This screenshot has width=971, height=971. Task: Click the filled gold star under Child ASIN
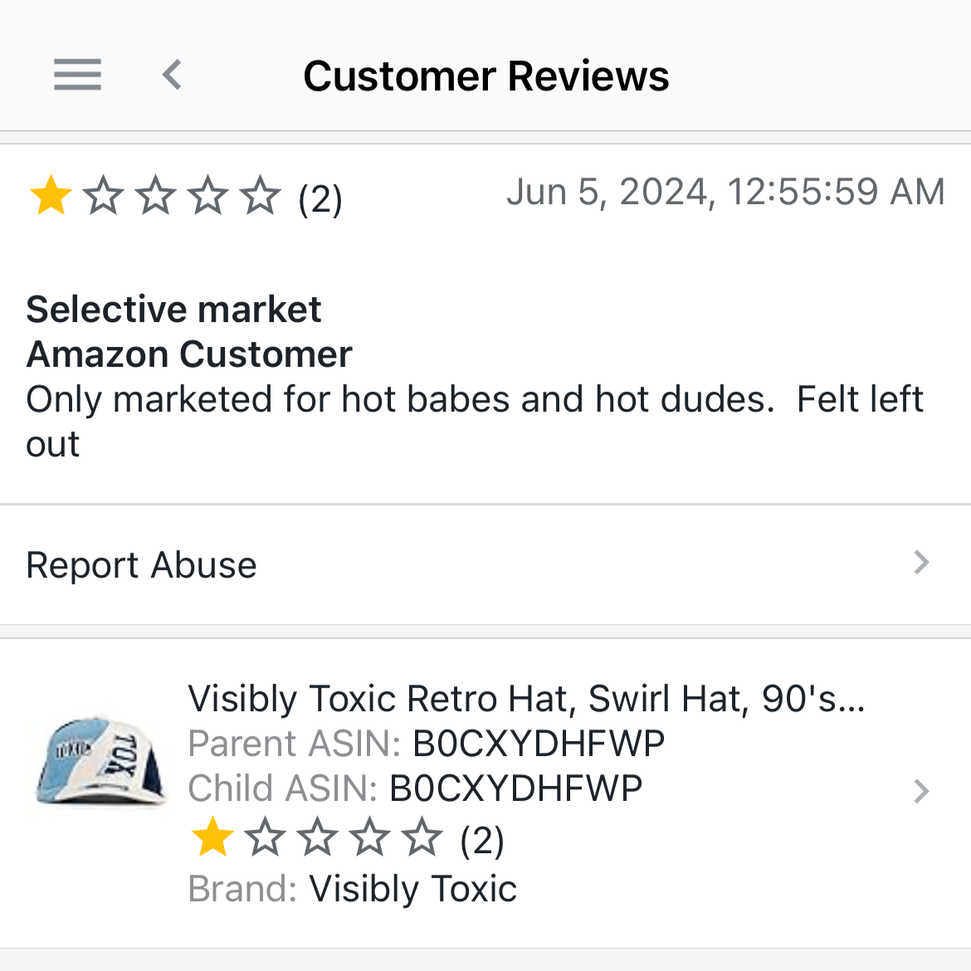coord(212,838)
